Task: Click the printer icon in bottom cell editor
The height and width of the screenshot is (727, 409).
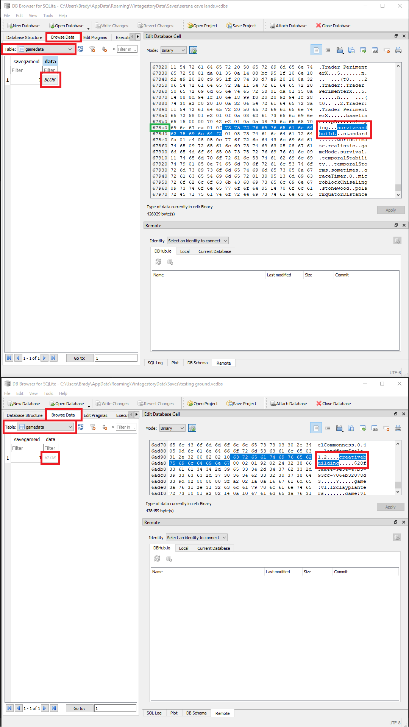Action: coord(398,428)
